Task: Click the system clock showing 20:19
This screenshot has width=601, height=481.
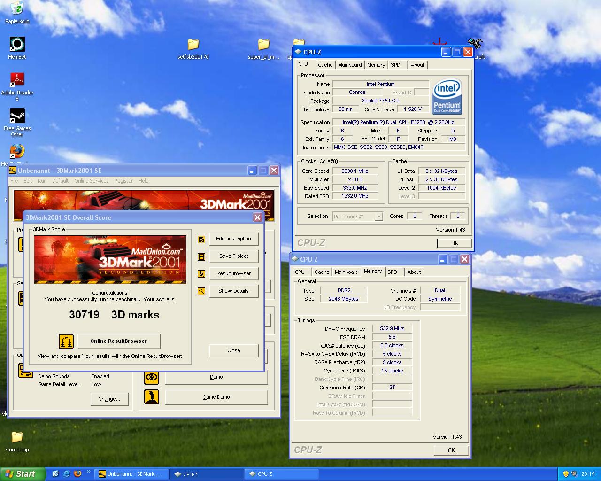Action: pyautogui.click(x=588, y=474)
